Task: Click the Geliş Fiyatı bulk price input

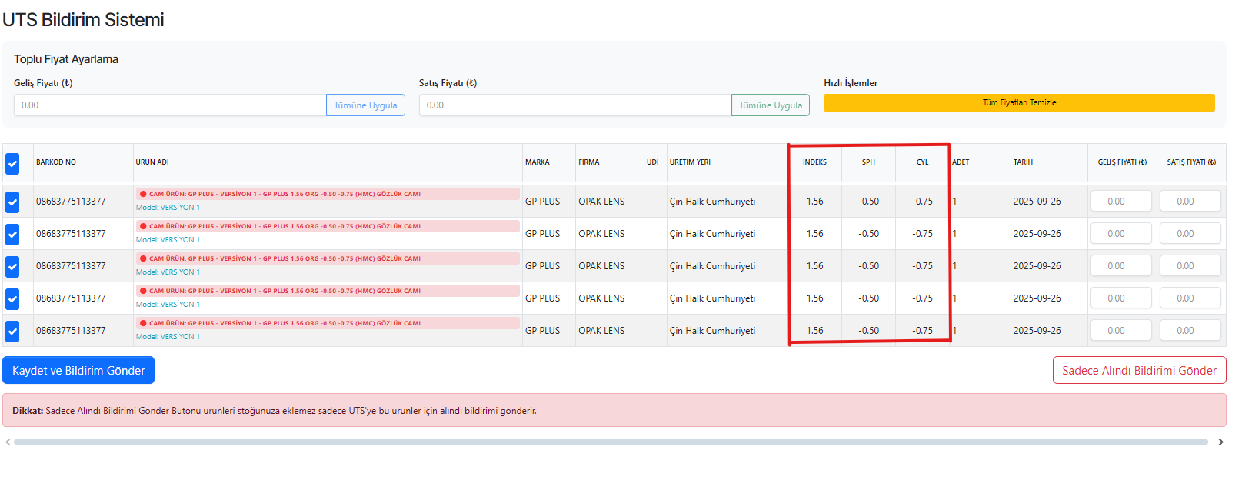Action: pyautogui.click(x=170, y=105)
